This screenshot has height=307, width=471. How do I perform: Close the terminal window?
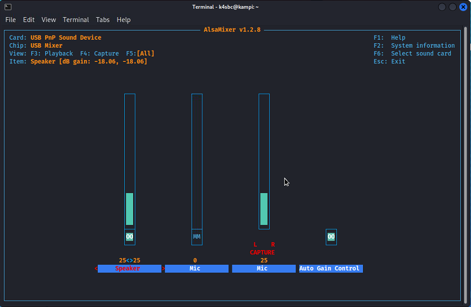click(x=463, y=7)
